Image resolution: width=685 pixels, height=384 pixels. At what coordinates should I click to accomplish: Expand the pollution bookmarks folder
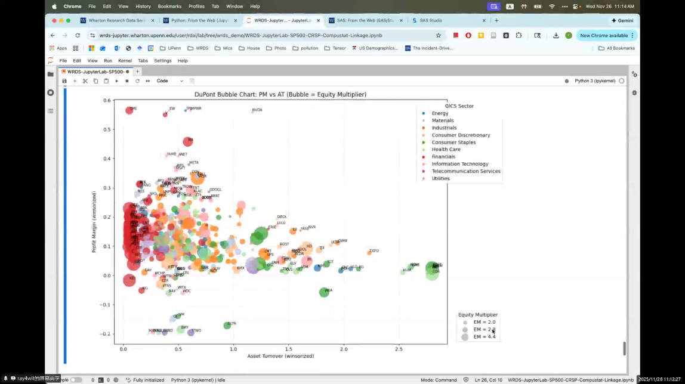305,48
